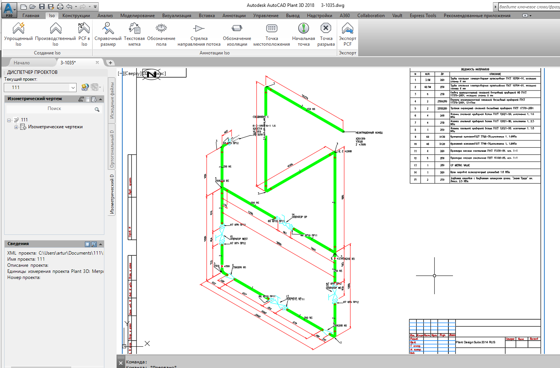The height and width of the screenshot is (368, 560).
Task: Click the greyed reports icon beside project dropdown
Action: (95, 88)
